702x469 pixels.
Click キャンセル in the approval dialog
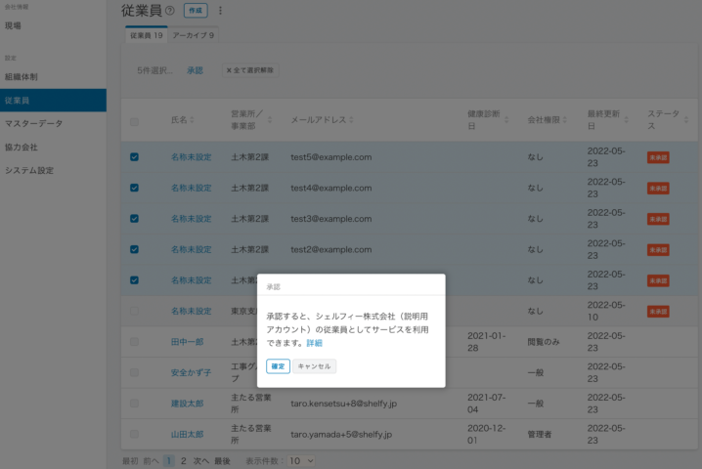315,366
